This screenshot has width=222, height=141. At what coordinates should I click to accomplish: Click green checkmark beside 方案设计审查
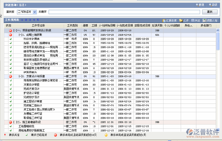tap(11, 85)
